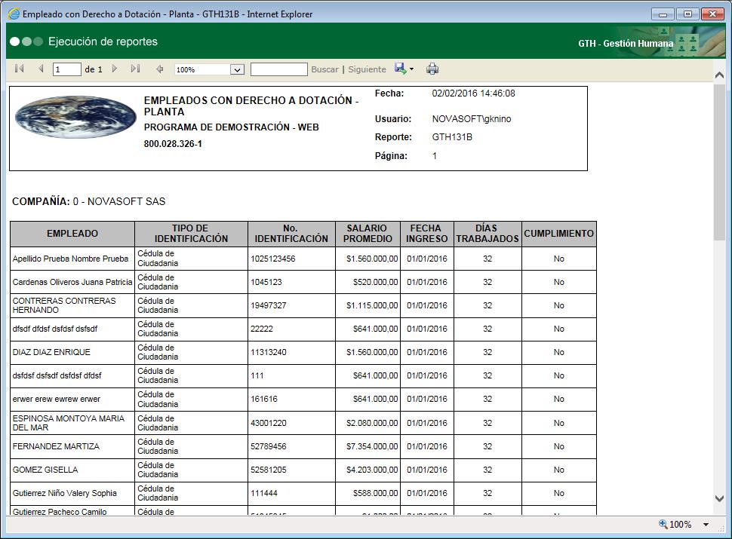Click the Ejecución de reportes heading
732x539 pixels.
[103, 41]
